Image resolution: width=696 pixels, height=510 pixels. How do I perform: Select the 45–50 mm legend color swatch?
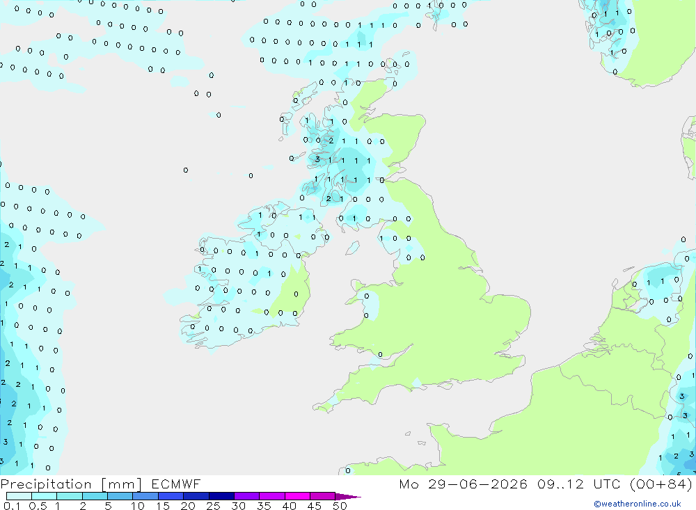click(323, 496)
